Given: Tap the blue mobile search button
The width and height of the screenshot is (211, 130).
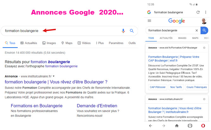Looking at the screenshot, I should point(204,30).
